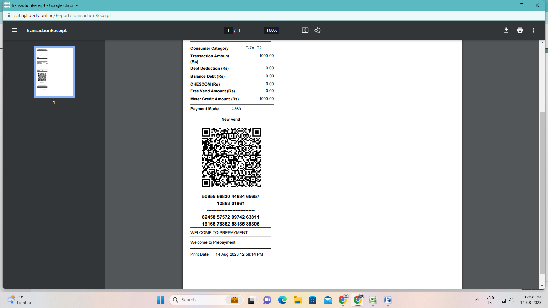548x308 pixels.
Task: Click the 'TransactionReceipt' document title in toolbar
Action: [x=47, y=30]
